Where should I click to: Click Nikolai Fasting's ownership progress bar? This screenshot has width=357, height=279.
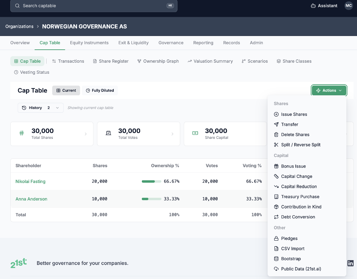click(x=151, y=182)
